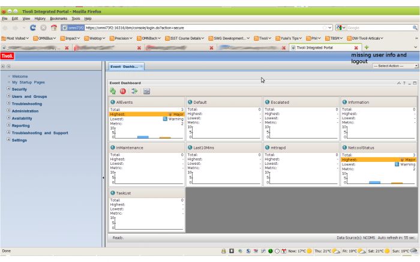This screenshot has height=262, width=420.
Task: Click the InMaintenance monitor box icon
Action: 113,147
